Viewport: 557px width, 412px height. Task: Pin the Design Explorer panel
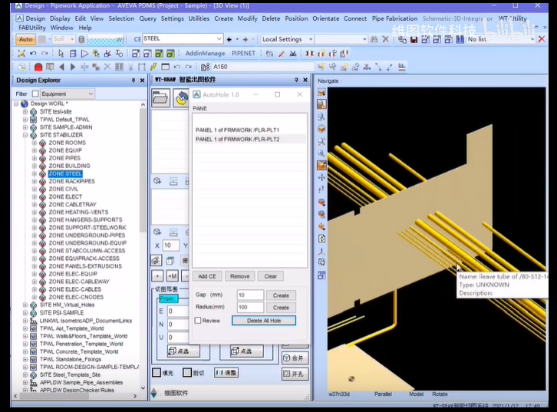click(x=133, y=81)
